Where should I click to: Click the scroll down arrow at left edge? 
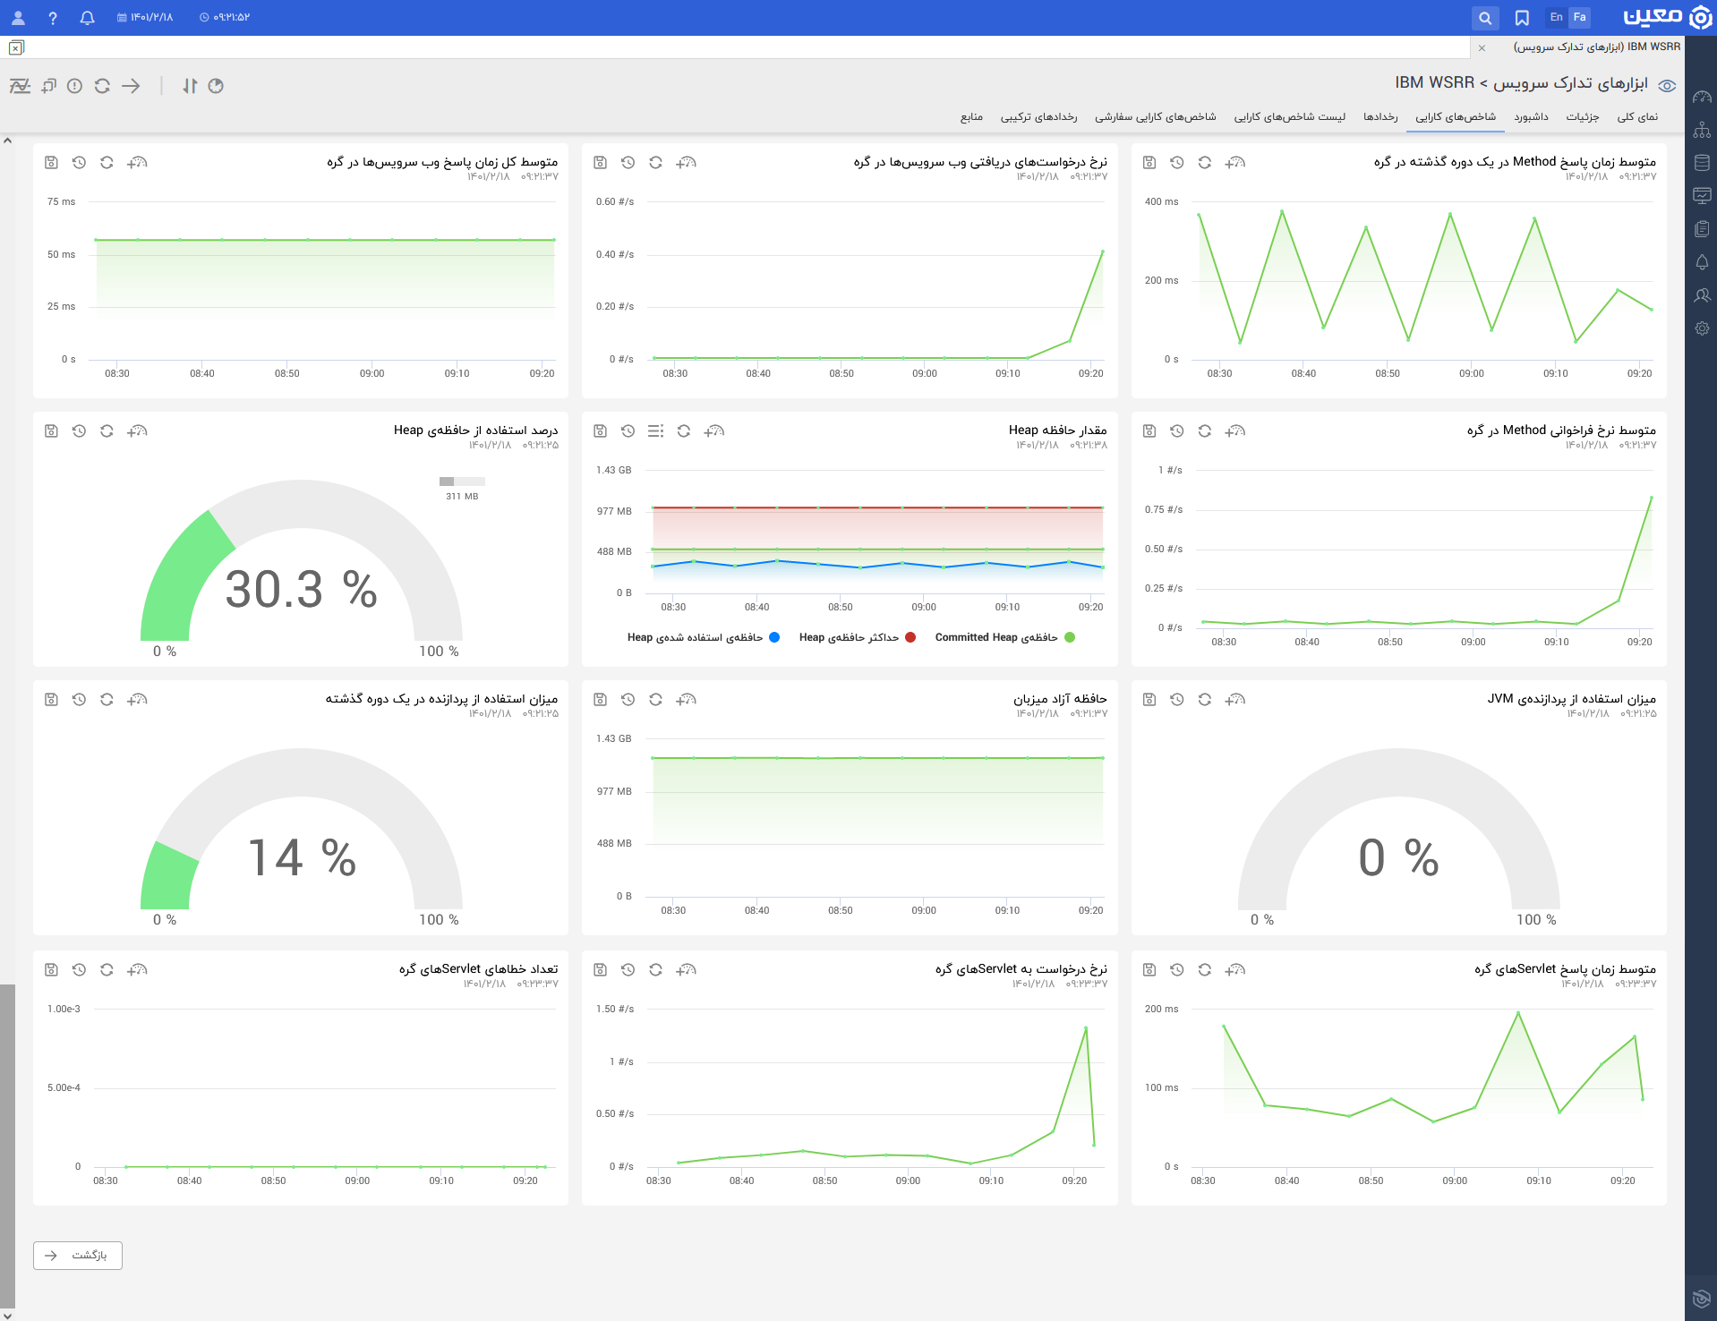click(7, 1315)
